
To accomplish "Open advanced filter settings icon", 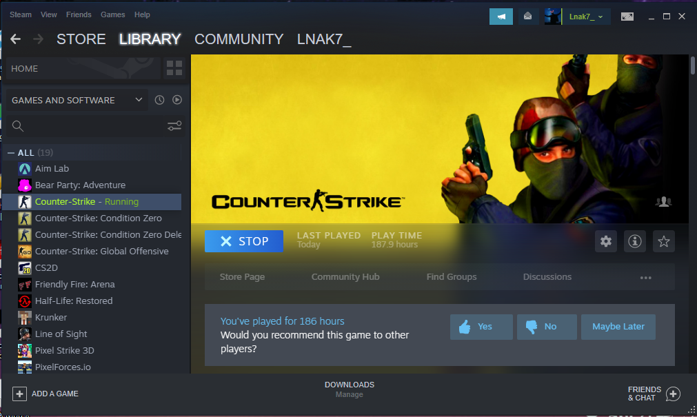I will (x=174, y=126).
